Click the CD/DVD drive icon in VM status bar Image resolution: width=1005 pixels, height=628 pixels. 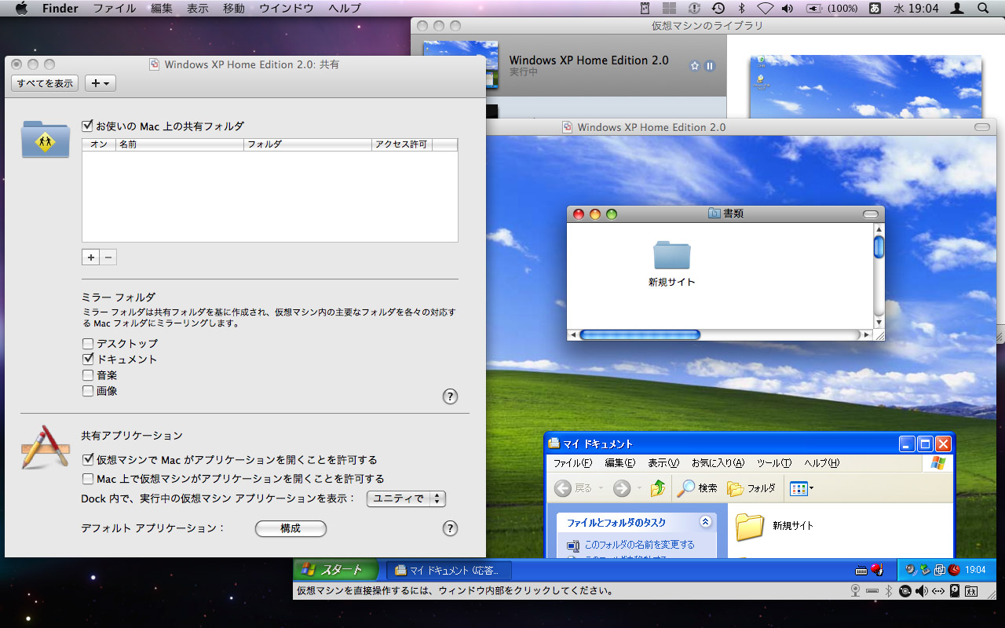point(905,590)
